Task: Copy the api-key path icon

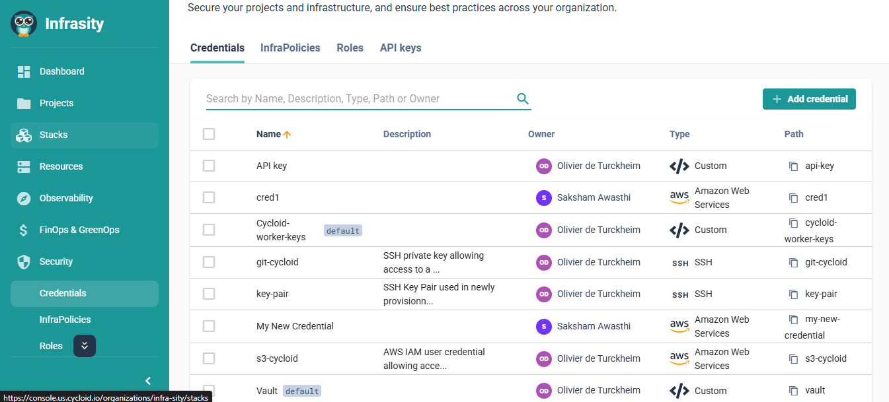Action: click(x=794, y=166)
